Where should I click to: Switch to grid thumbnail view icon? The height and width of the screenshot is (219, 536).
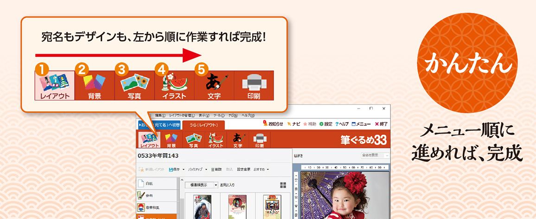283,185
